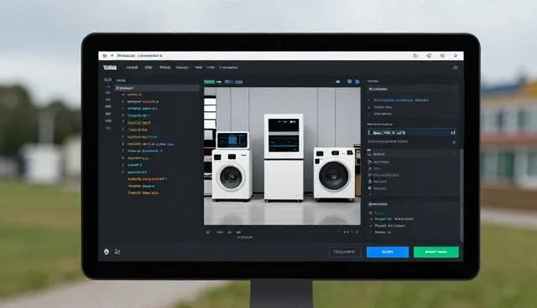Click the dark header row atop right panel
The image size is (537, 308).
[x=412, y=89]
